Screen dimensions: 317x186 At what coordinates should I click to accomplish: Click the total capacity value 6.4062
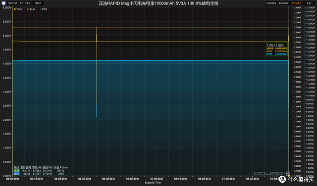click(37, 171)
